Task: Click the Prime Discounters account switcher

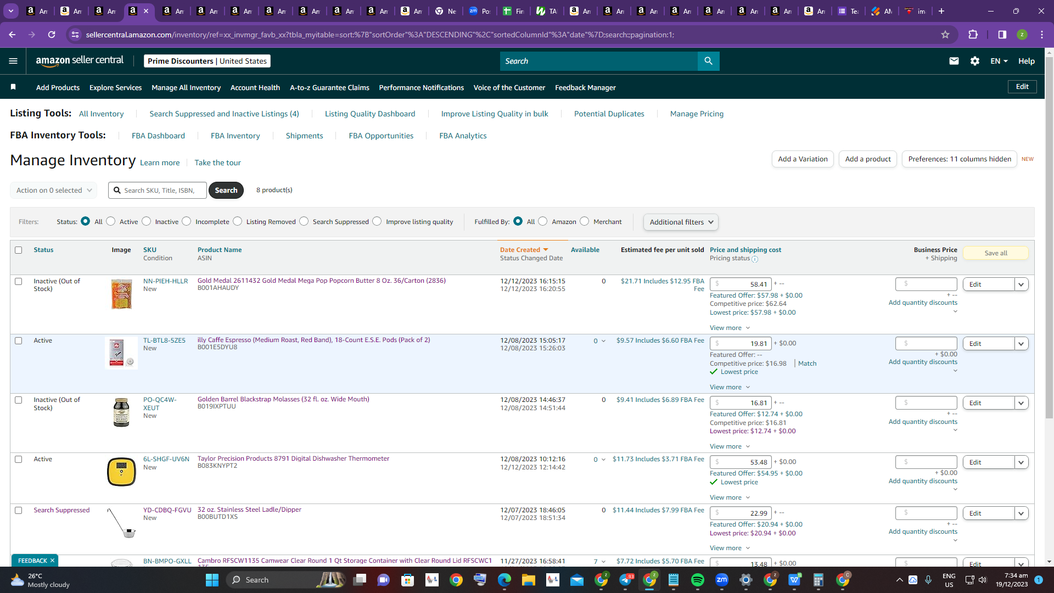Action: [x=207, y=61]
